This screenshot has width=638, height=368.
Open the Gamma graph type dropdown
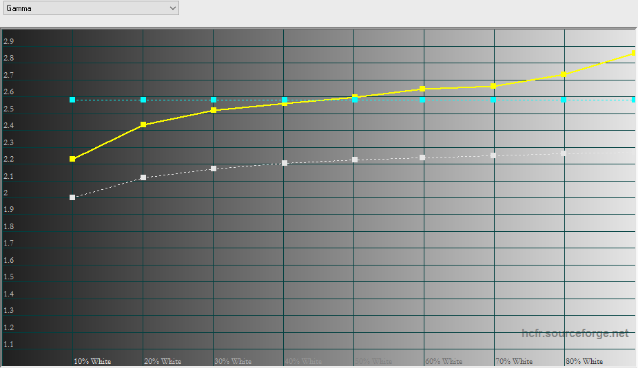coord(91,8)
